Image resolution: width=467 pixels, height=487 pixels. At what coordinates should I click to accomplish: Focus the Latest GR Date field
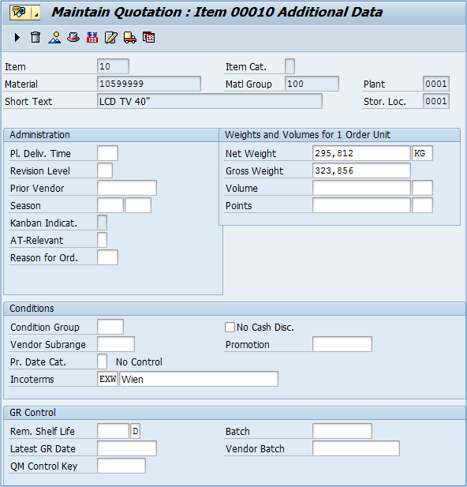point(127,448)
